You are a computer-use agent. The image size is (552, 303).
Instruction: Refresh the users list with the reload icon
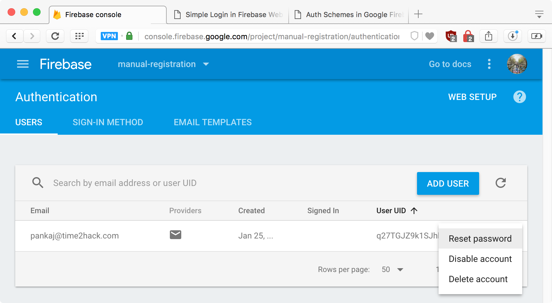point(501,183)
